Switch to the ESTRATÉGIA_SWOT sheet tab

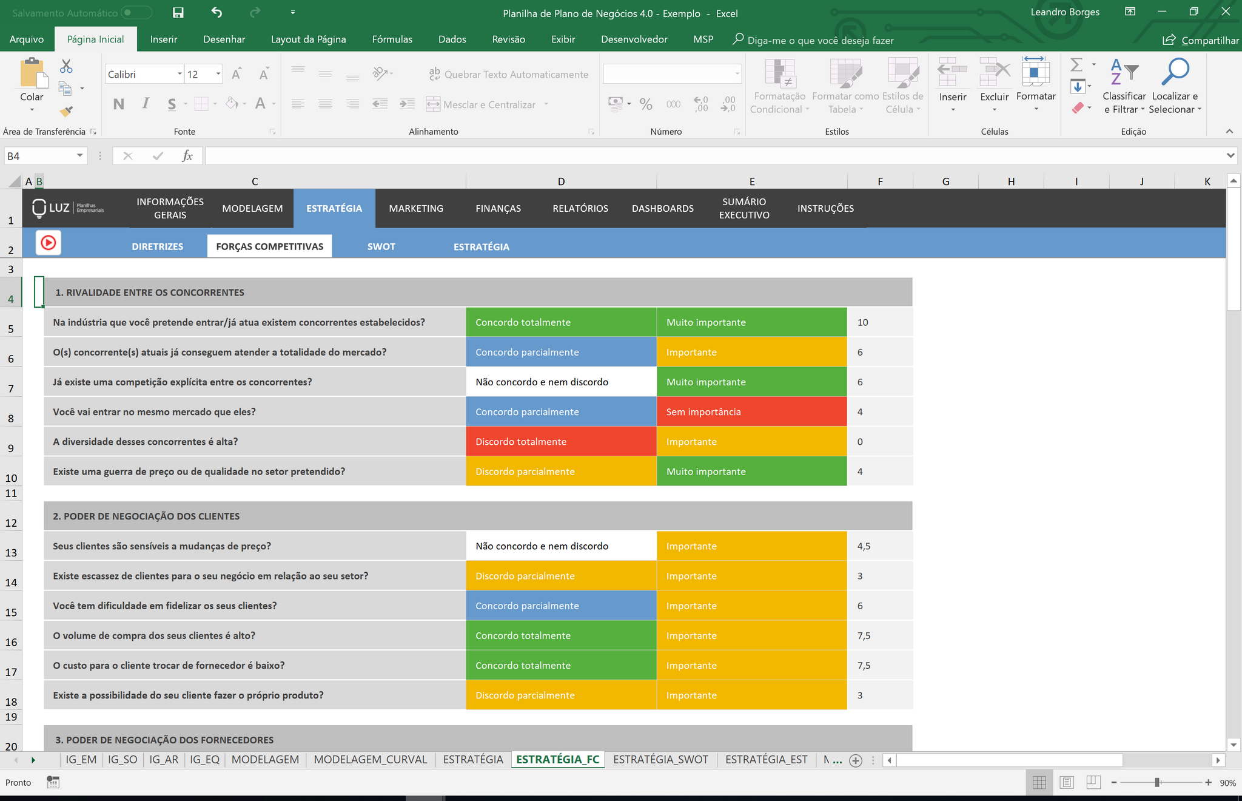point(660,759)
